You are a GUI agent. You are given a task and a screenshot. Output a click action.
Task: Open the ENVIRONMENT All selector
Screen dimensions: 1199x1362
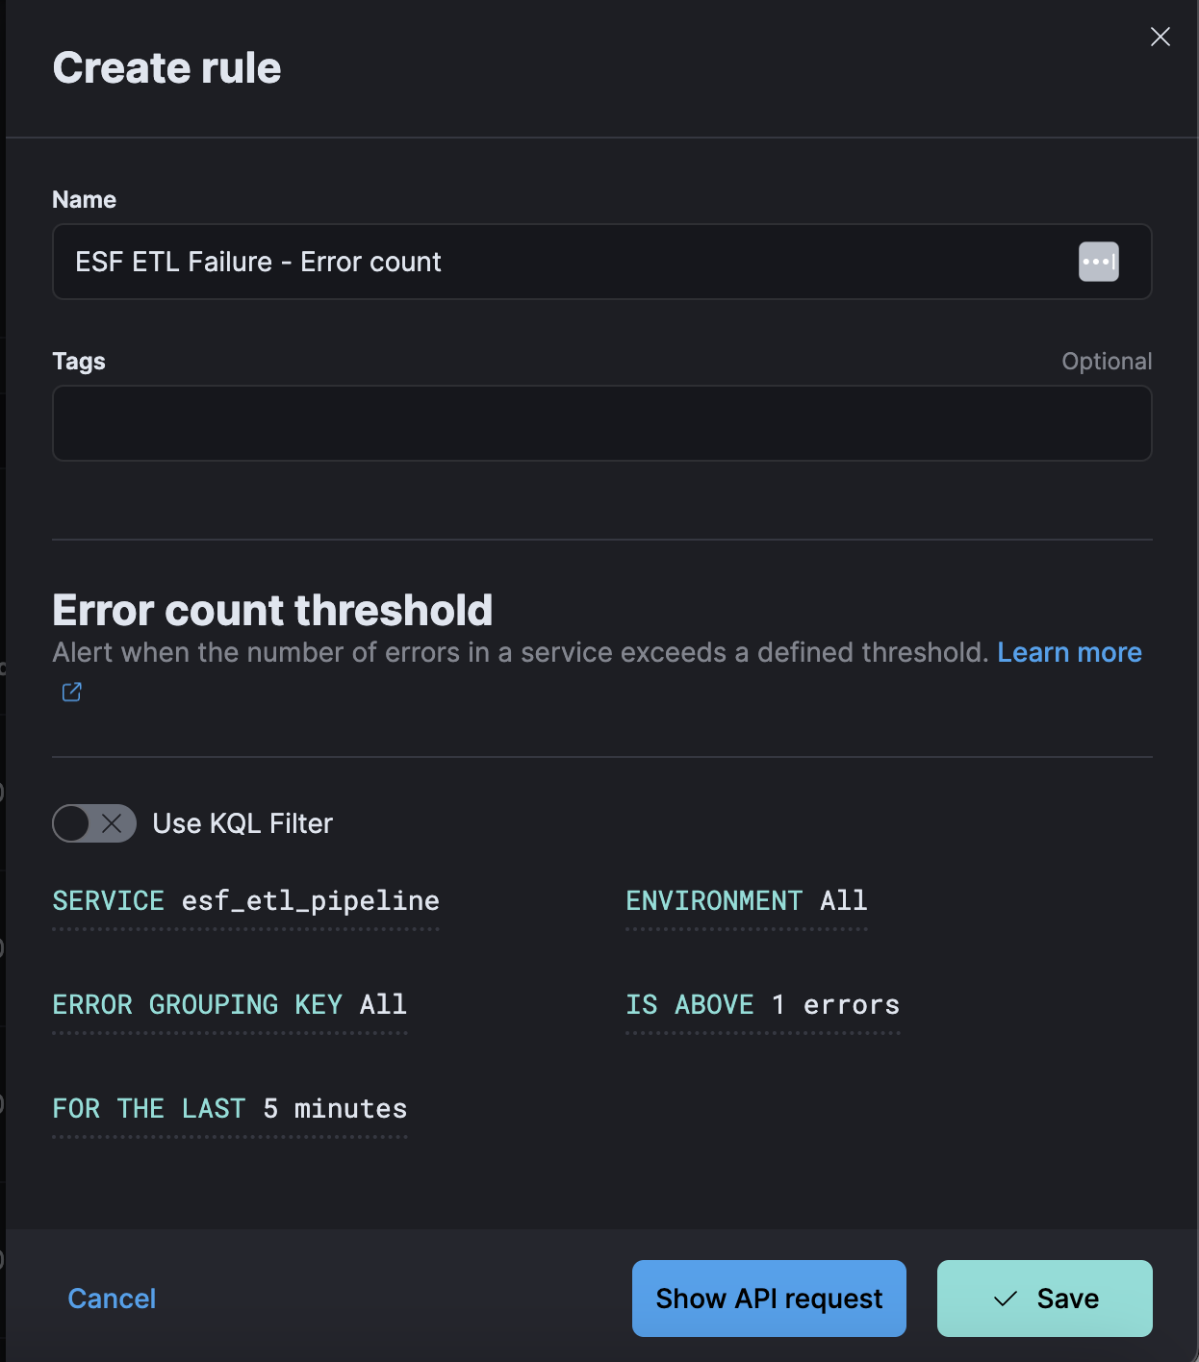(x=746, y=901)
